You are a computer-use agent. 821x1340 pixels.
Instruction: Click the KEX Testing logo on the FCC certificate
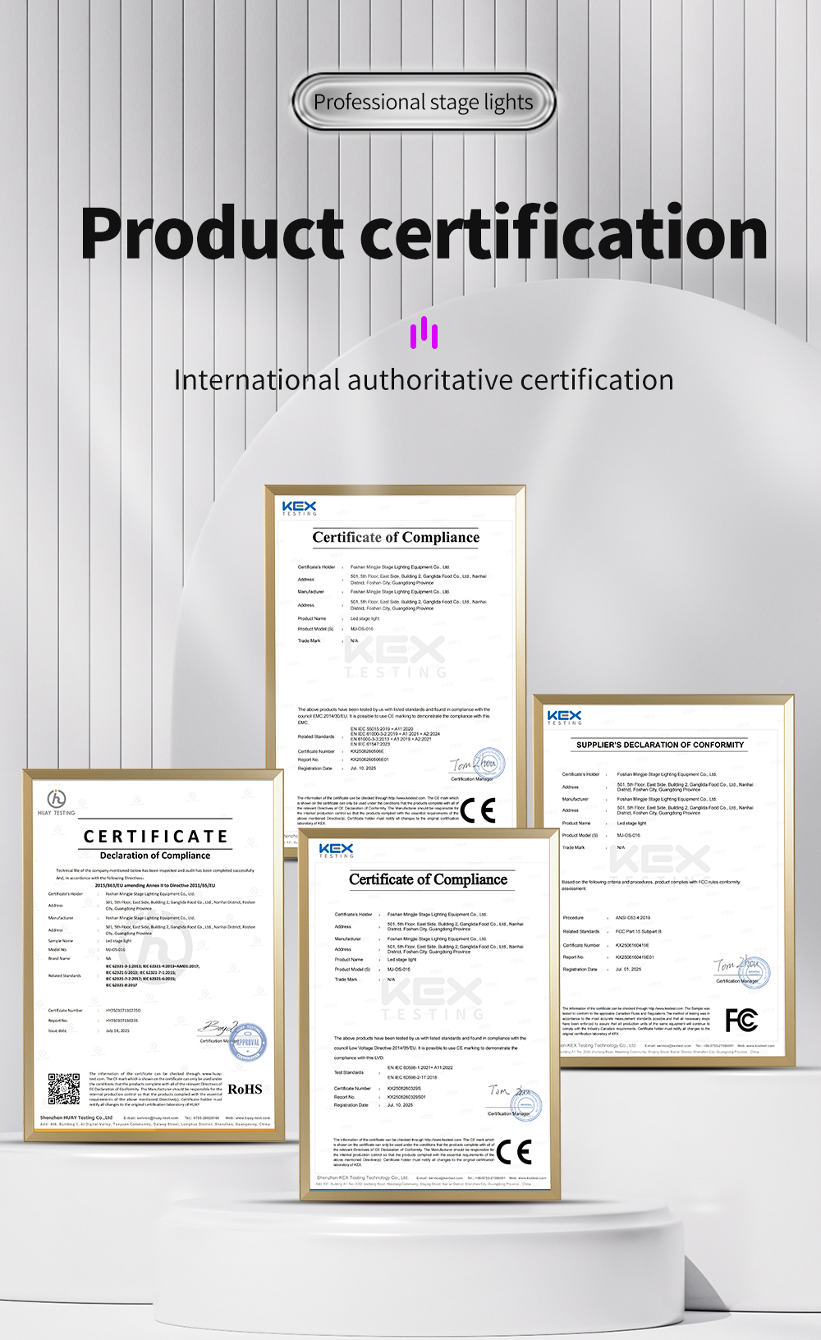pyautogui.click(x=564, y=718)
